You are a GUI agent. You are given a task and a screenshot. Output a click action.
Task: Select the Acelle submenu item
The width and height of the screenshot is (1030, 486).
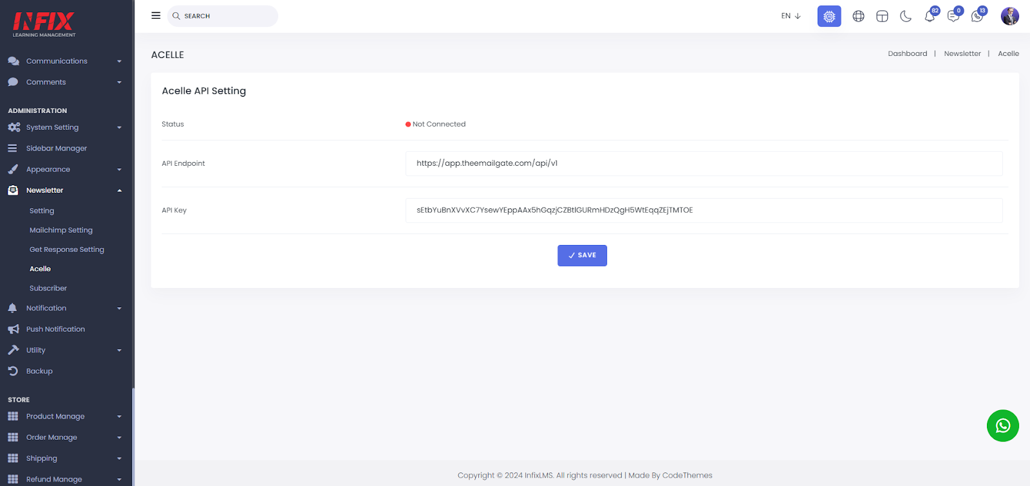pos(40,269)
